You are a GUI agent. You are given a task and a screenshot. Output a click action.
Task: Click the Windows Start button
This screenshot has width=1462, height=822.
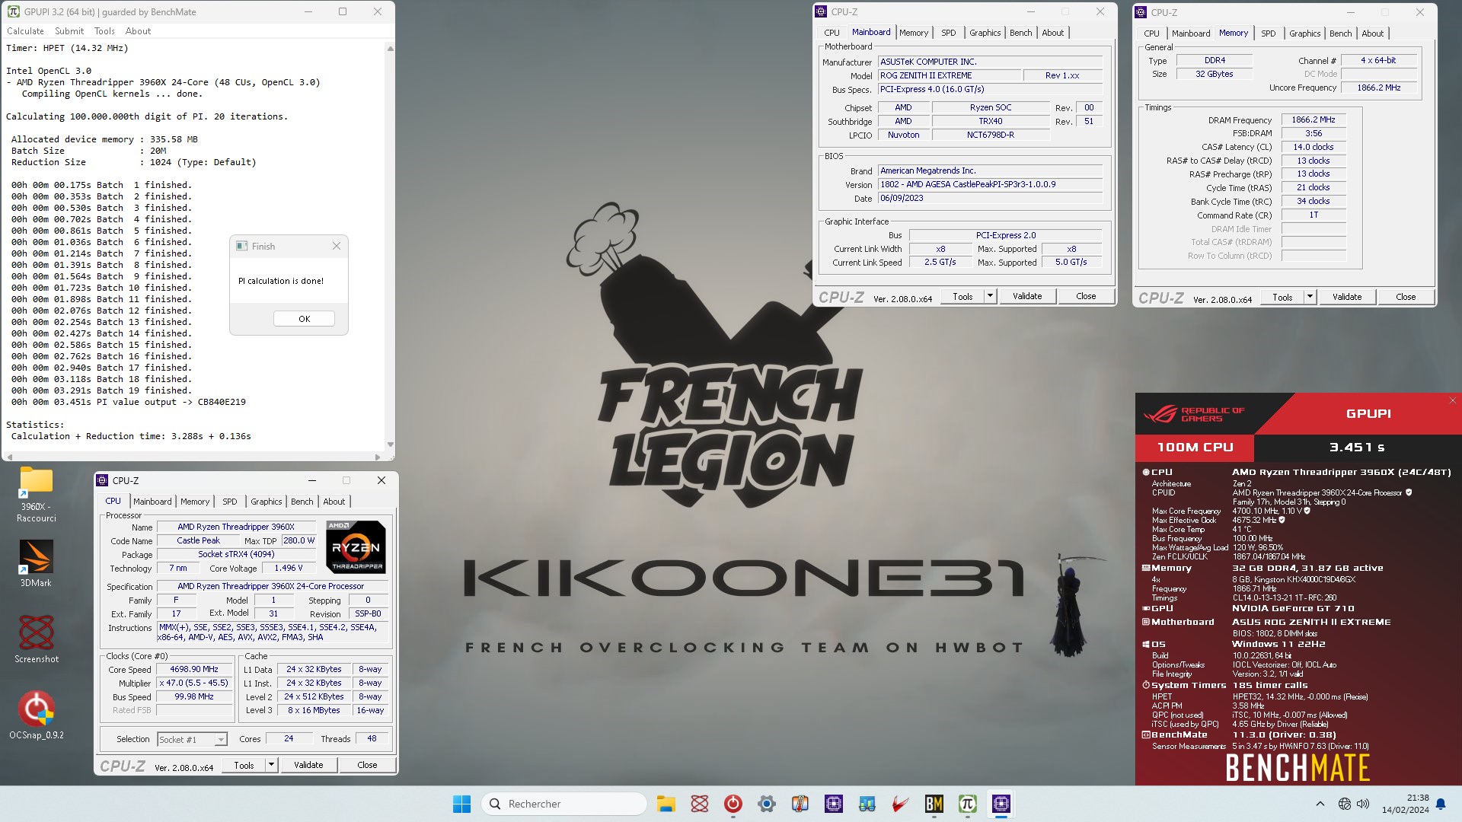(461, 804)
